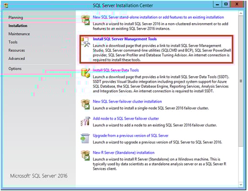Click the text about adding a node to existing cluster
This screenshot has width=248, height=191.
pos(155,125)
